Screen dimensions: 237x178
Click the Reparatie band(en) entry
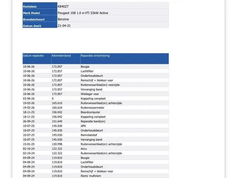93,121
